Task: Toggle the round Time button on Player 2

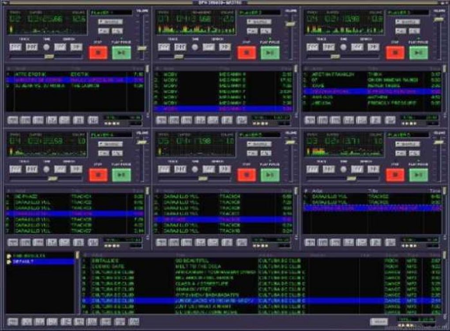Action: coord(195,47)
